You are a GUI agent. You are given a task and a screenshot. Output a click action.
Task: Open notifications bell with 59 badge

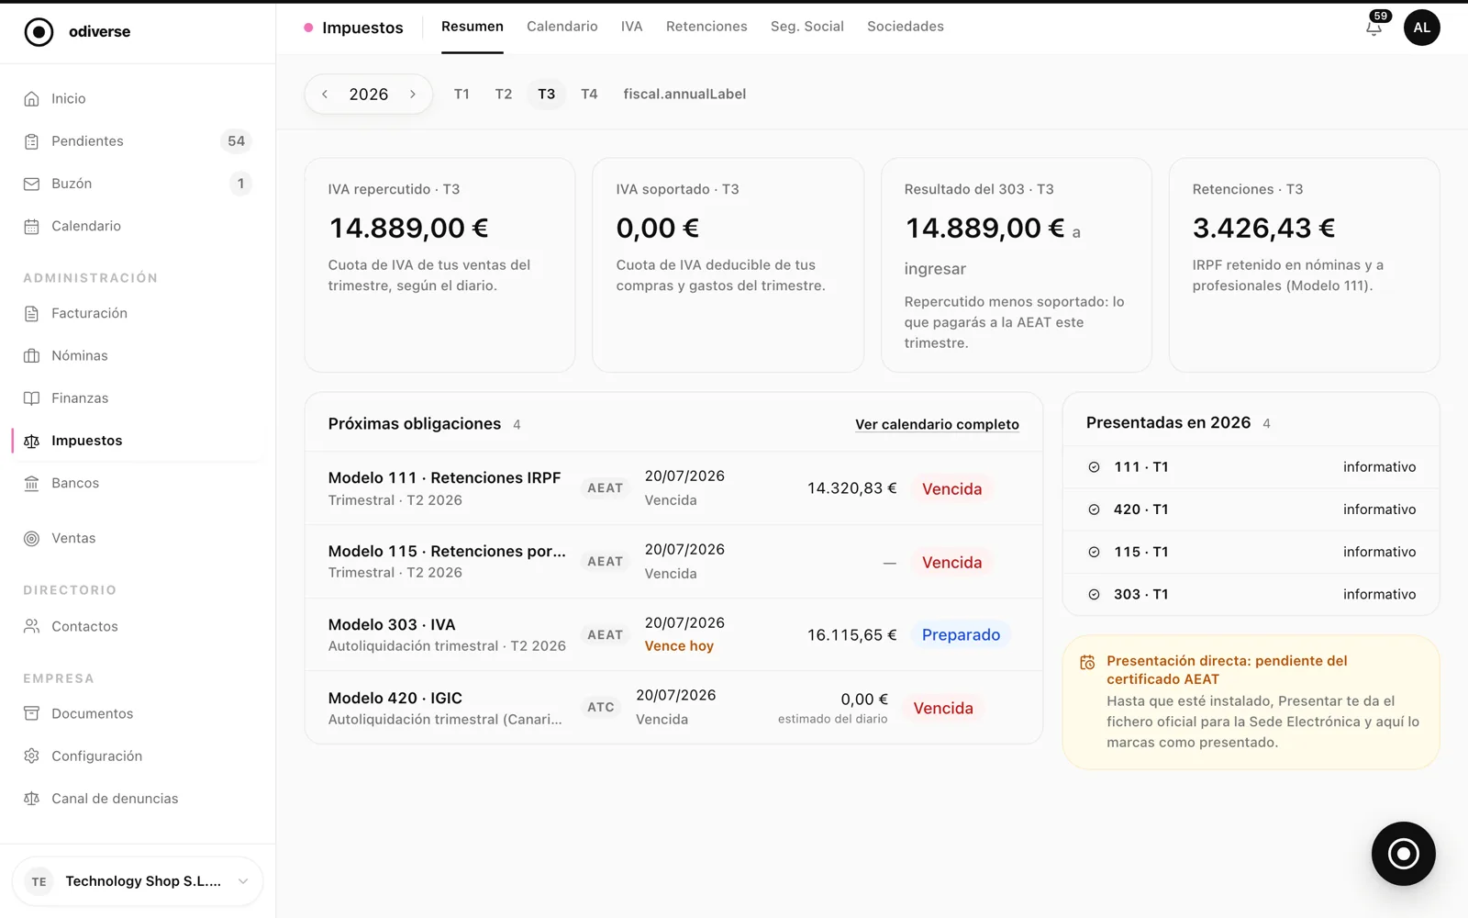point(1374,26)
